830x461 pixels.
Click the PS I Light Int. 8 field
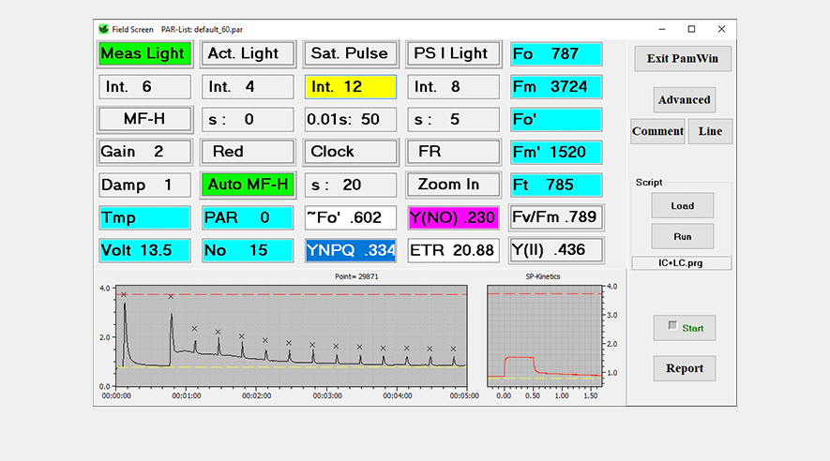click(x=453, y=87)
